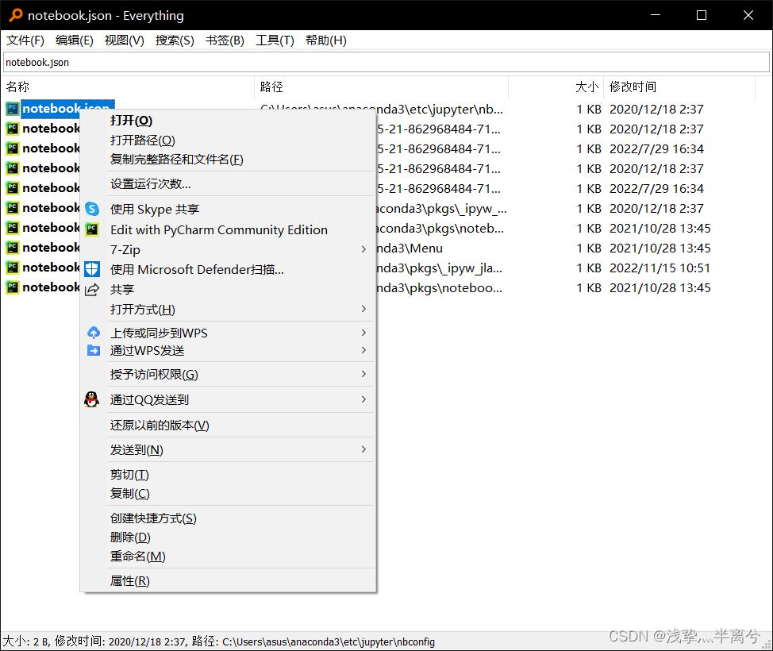
Task: Click the path cell ending in nda3\Menu
Action: point(410,248)
